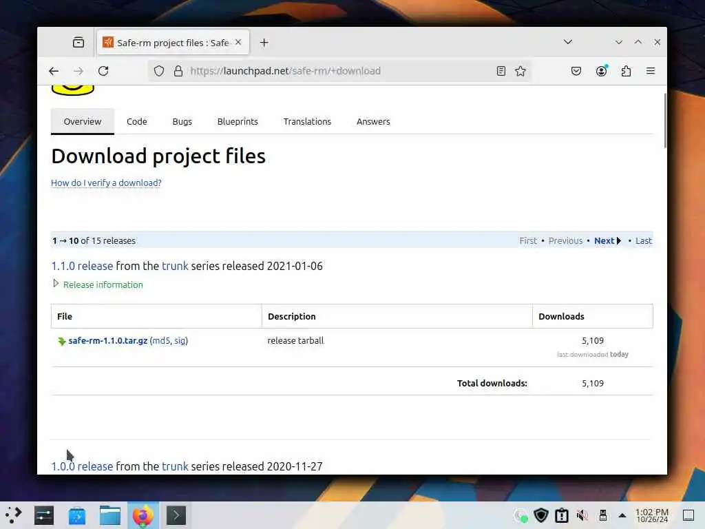This screenshot has height=529, width=705.
Task: Go back to the previous page
Action: point(54,71)
